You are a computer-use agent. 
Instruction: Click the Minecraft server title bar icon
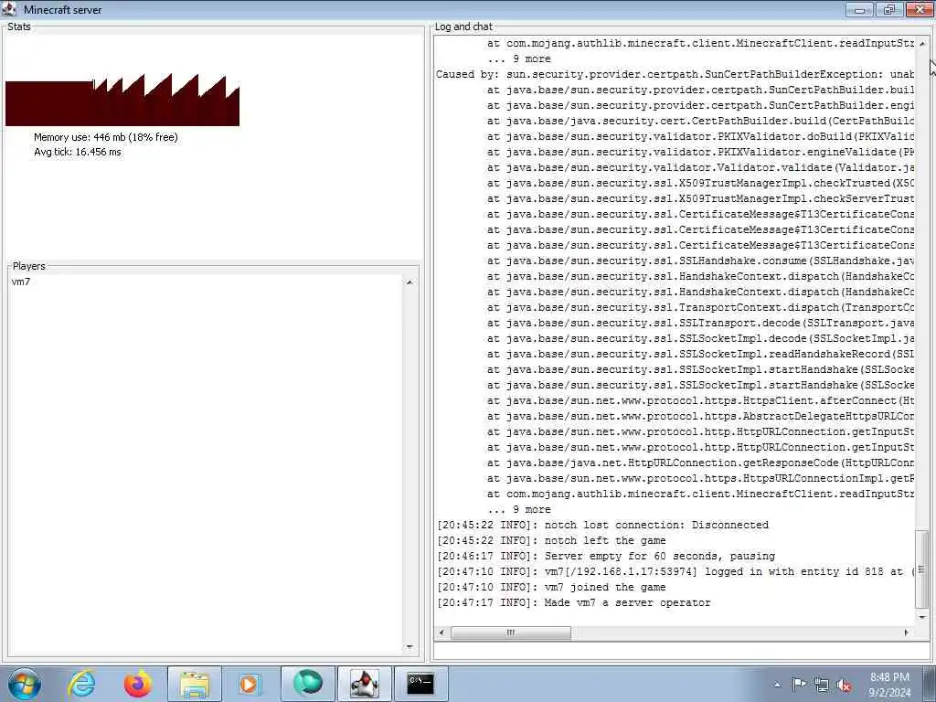click(x=9, y=9)
